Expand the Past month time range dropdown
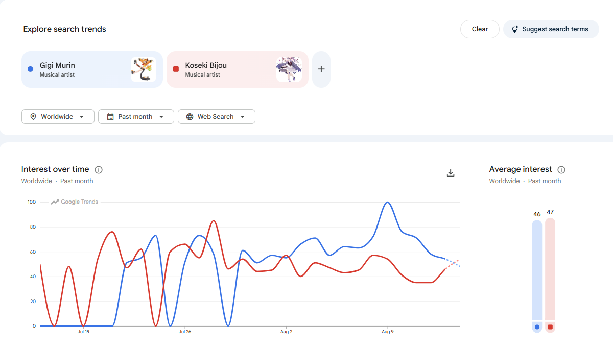Viewport: 613px width, 351px height. click(136, 117)
